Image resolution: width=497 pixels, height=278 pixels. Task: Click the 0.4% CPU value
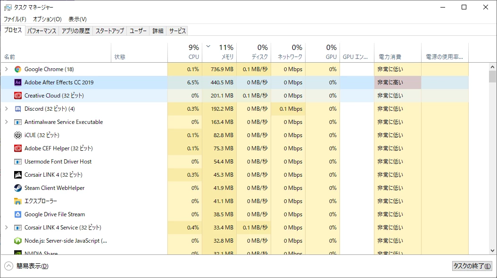click(193, 227)
